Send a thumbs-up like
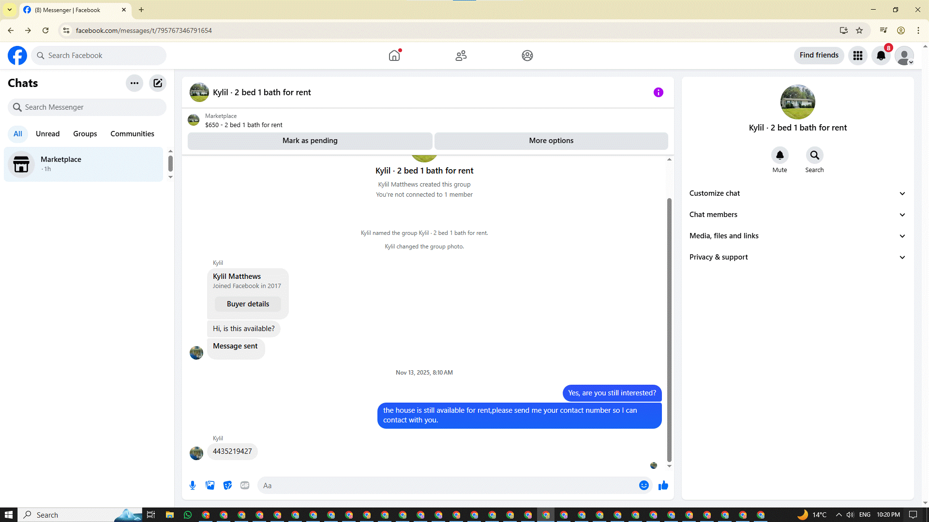Screen dimensions: 929x522 click(663, 485)
